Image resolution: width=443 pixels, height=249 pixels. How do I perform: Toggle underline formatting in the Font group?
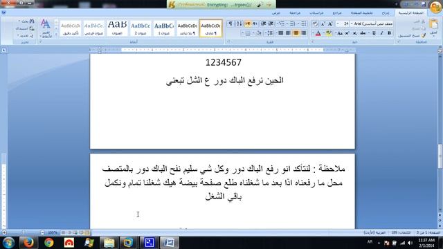coord(374,33)
